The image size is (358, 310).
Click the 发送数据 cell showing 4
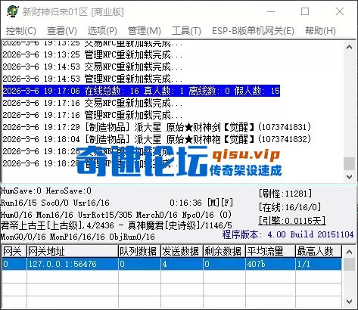[182, 264]
